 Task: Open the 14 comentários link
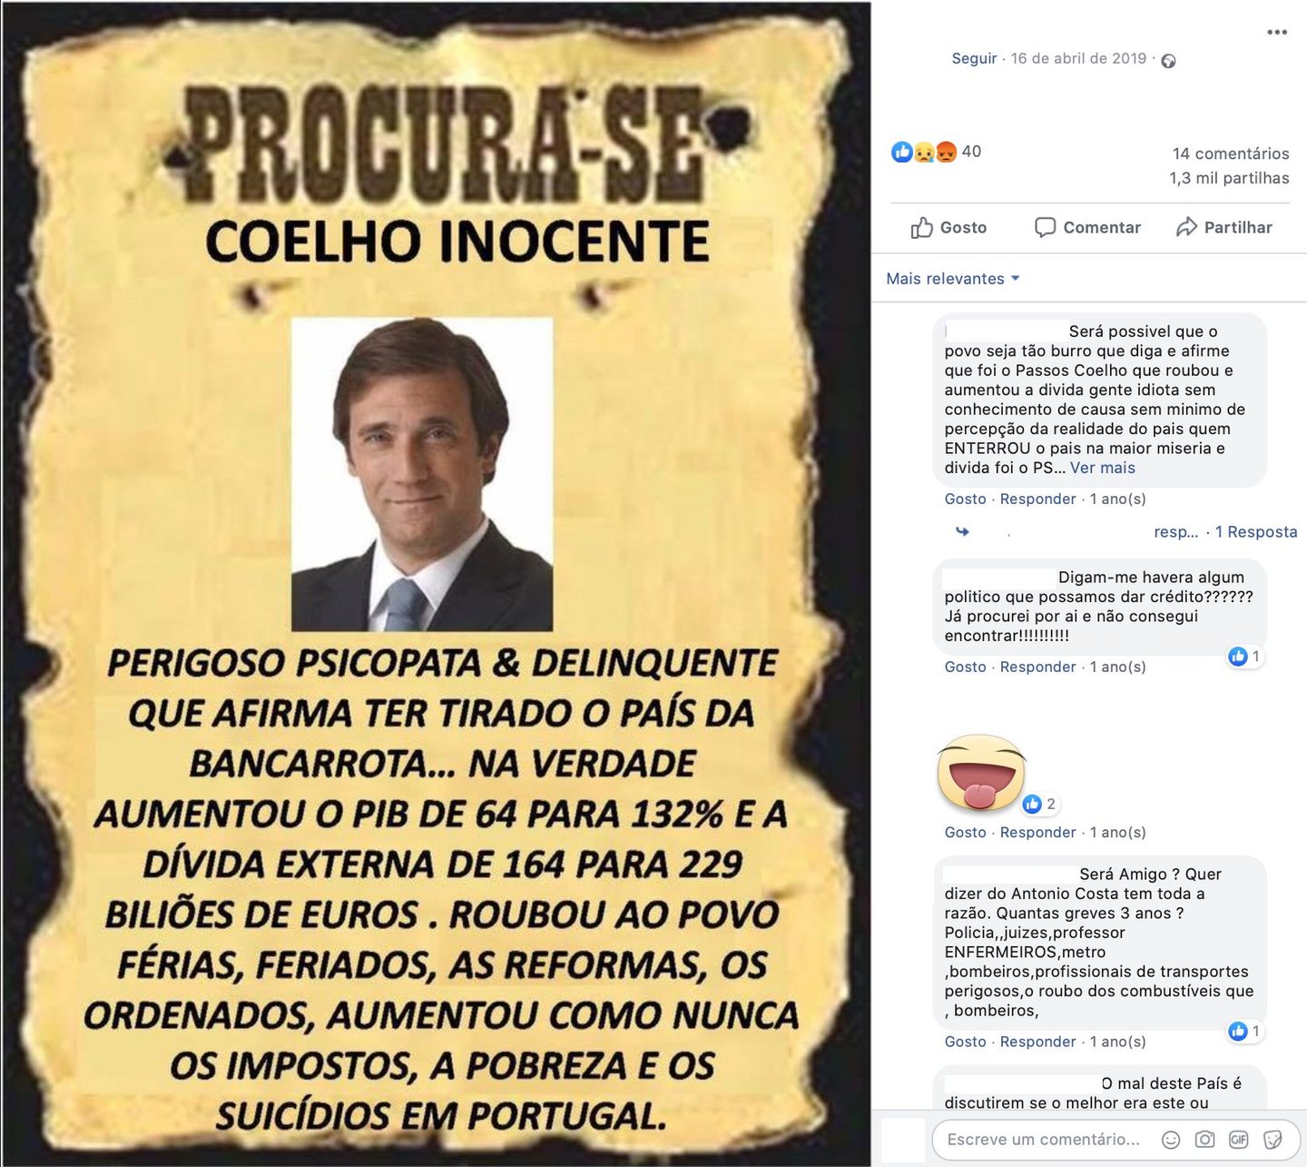[x=1231, y=153]
